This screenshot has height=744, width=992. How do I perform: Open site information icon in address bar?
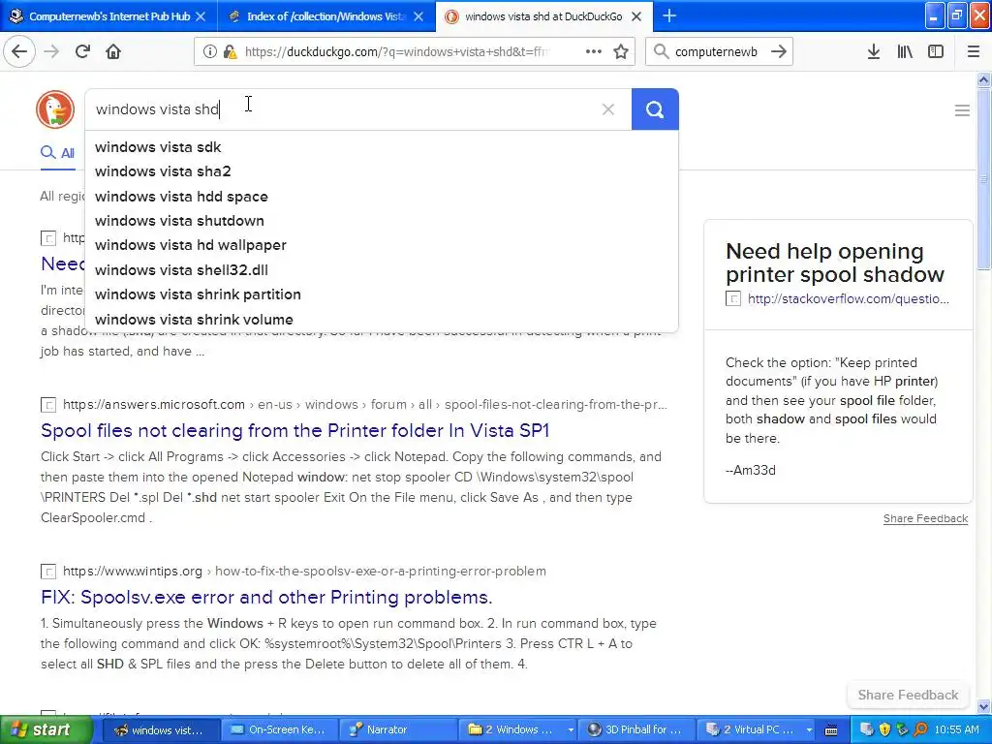[209, 52]
